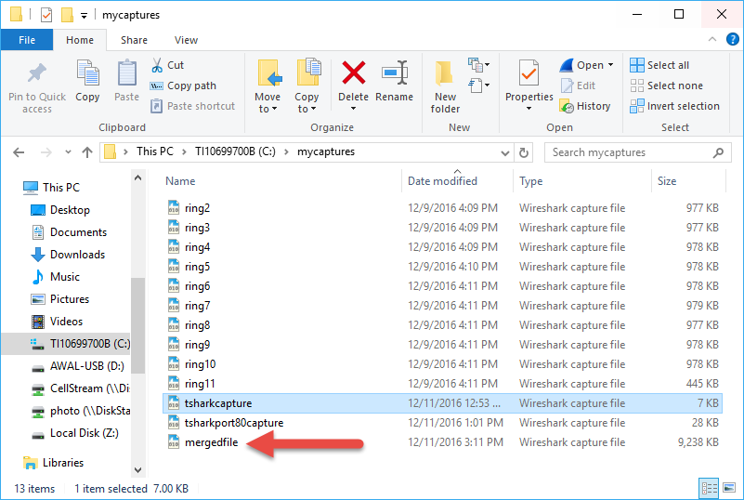
Task: Click Invert selection
Action: (x=674, y=106)
